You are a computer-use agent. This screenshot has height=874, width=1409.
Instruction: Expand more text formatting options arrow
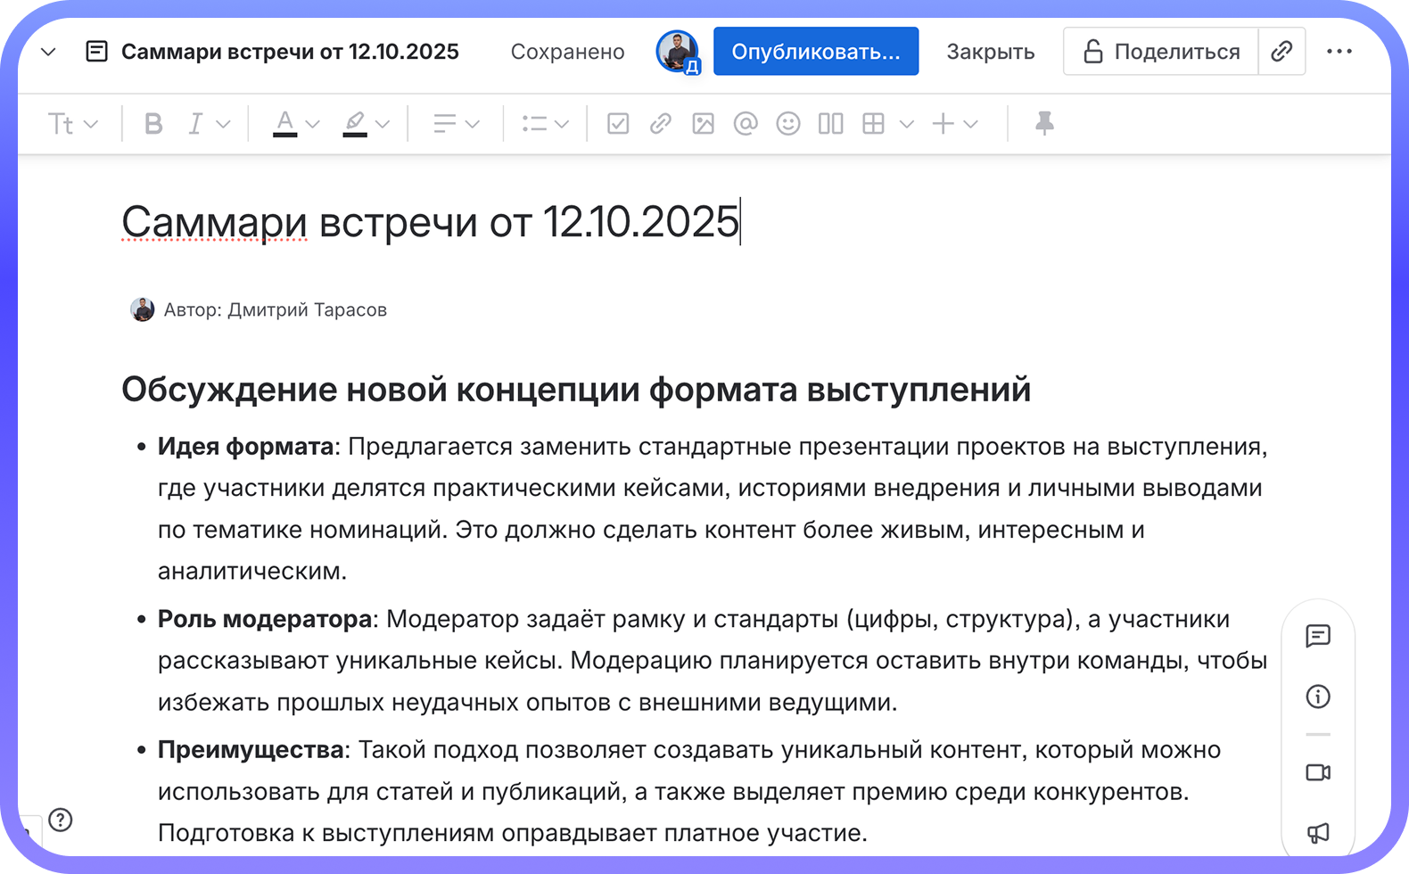click(224, 124)
